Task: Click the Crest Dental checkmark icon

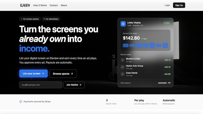Action: click(x=123, y=74)
